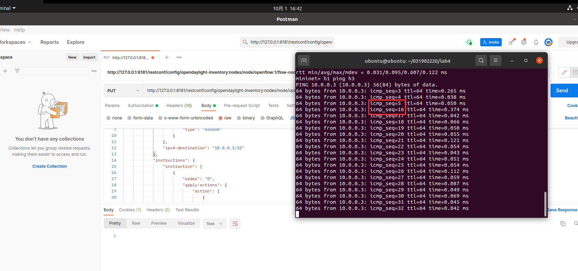The width and height of the screenshot is (578, 271).
Task: Open the user avatar menu
Action: [x=548, y=42]
